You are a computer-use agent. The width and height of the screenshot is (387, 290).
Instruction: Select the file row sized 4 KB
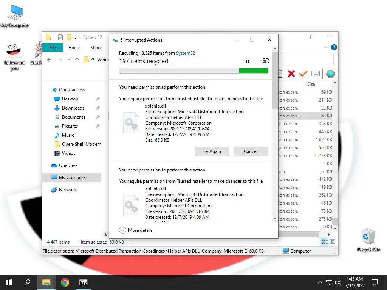(x=305, y=164)
